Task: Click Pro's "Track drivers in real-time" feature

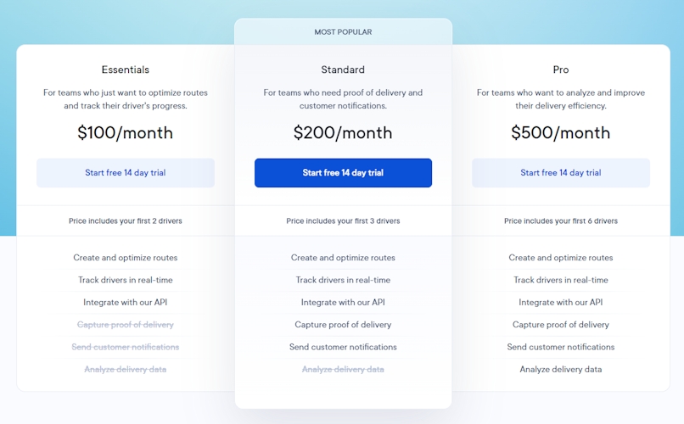Action: coord(561,280)
